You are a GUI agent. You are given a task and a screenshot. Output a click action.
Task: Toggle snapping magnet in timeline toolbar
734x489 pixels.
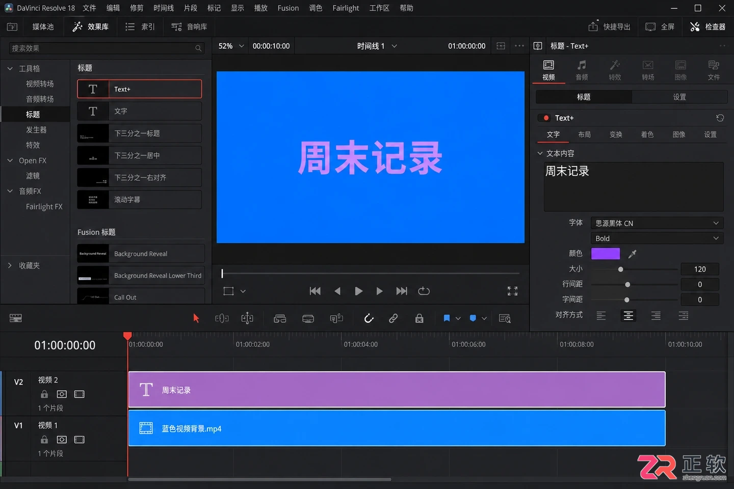pyautogui.click(x=369, y=318)
